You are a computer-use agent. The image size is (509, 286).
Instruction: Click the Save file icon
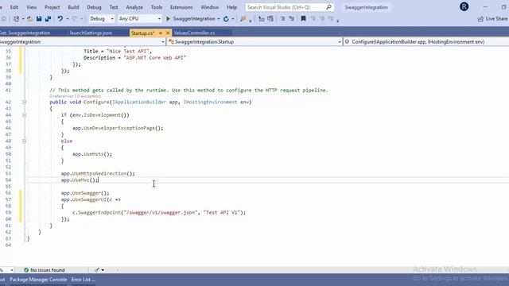click(39, 19)
